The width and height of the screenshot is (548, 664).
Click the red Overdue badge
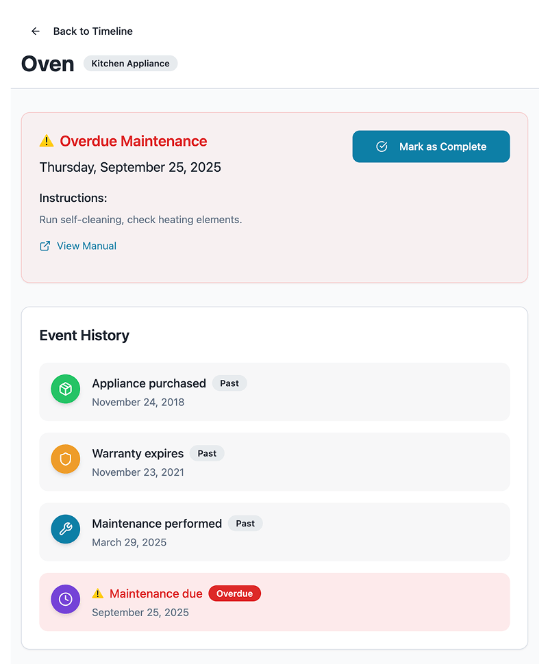tap(234, 593)
